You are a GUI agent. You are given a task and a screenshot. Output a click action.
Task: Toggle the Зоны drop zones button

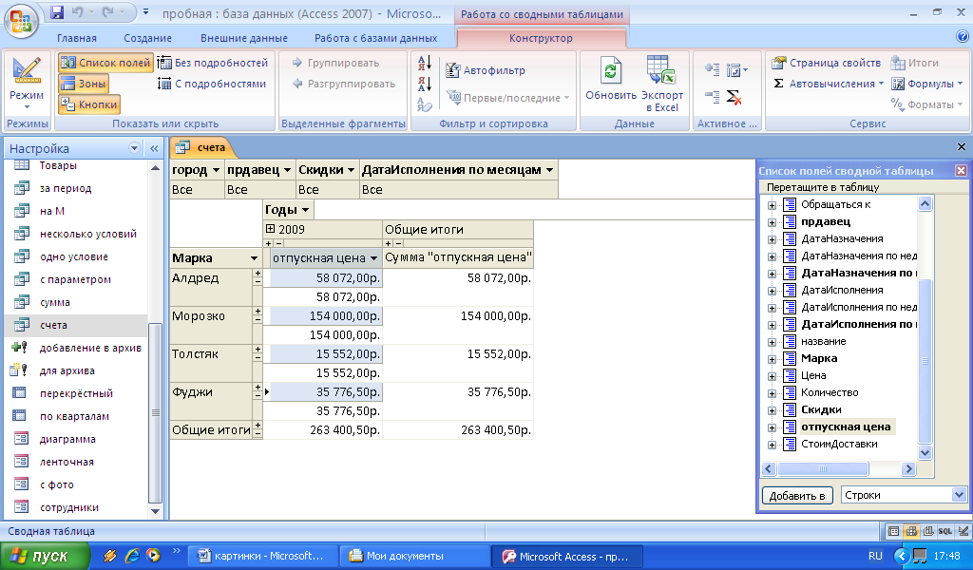click(84, 83)
